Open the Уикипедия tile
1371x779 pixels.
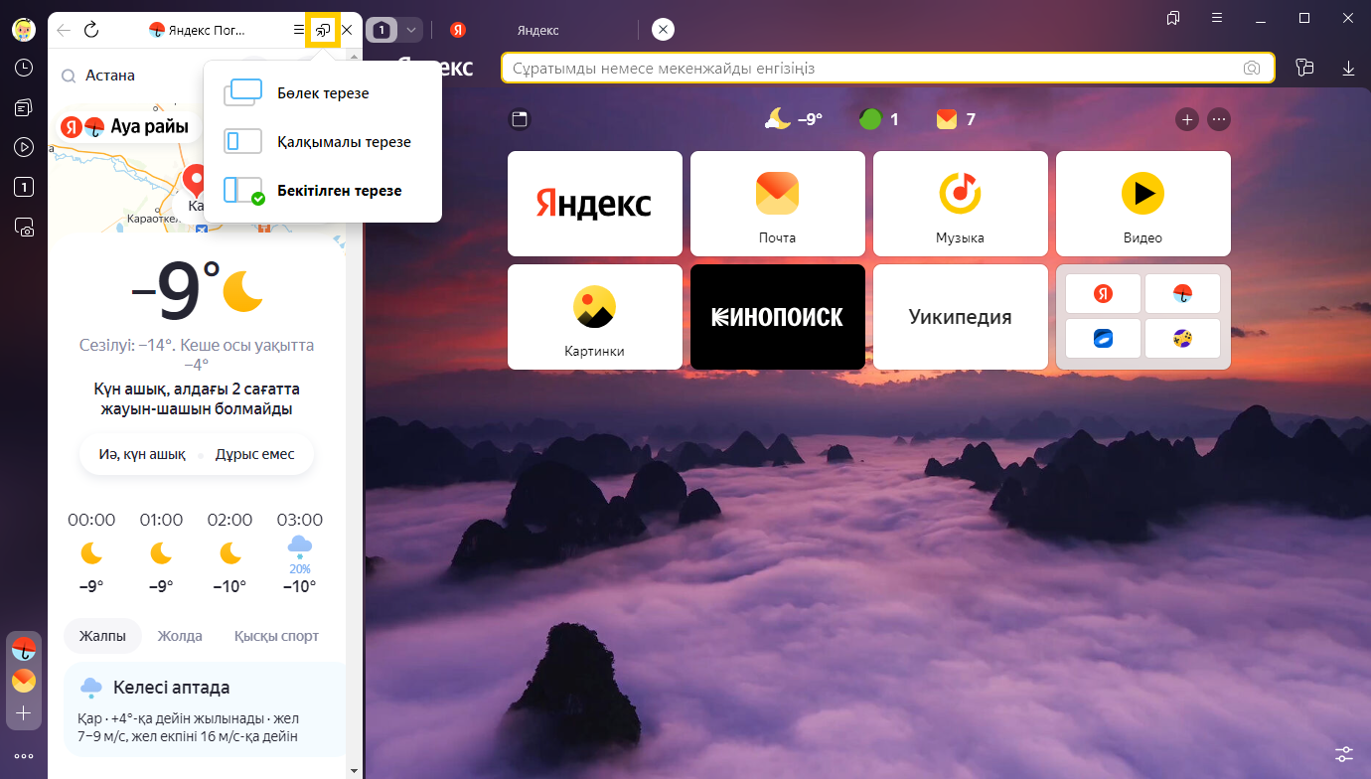click(961, 317)
